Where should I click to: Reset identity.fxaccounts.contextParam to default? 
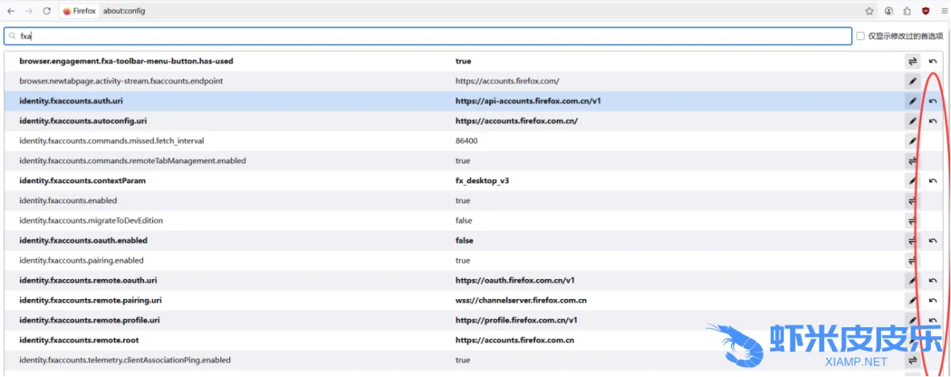coord(932,181)
